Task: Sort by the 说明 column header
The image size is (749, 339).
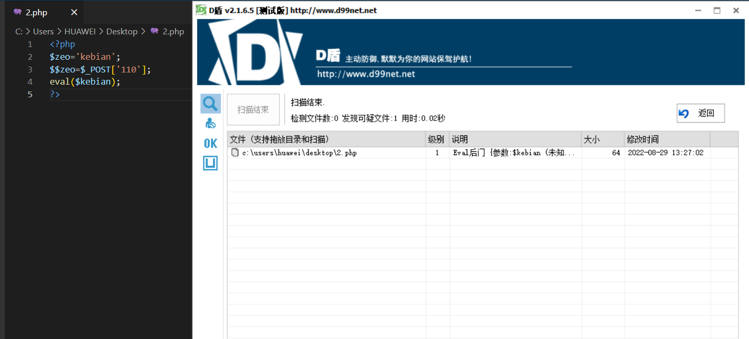Action: coord(515,140)
